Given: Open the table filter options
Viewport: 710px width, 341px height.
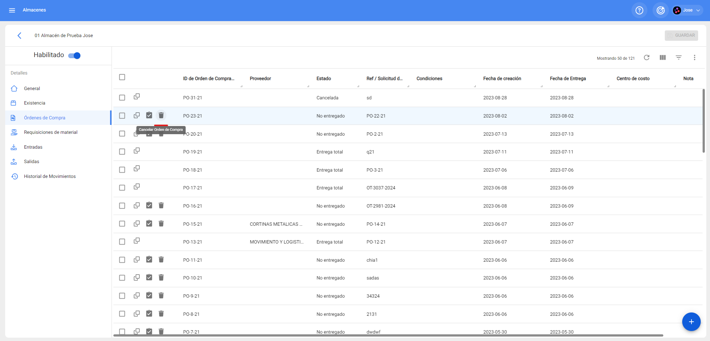Looking at the screenshot, I should pos(679,57).
